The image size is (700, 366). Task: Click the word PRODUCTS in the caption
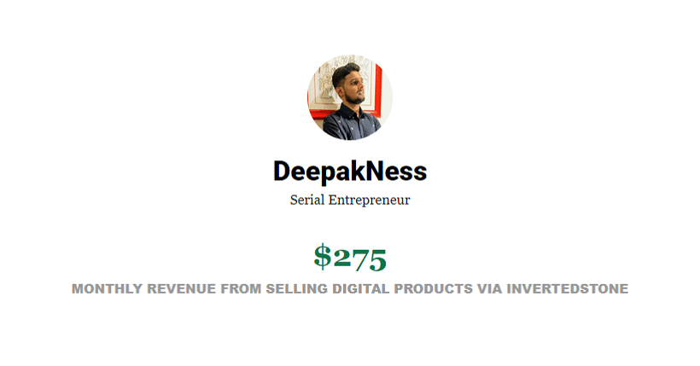pos(433,288)
